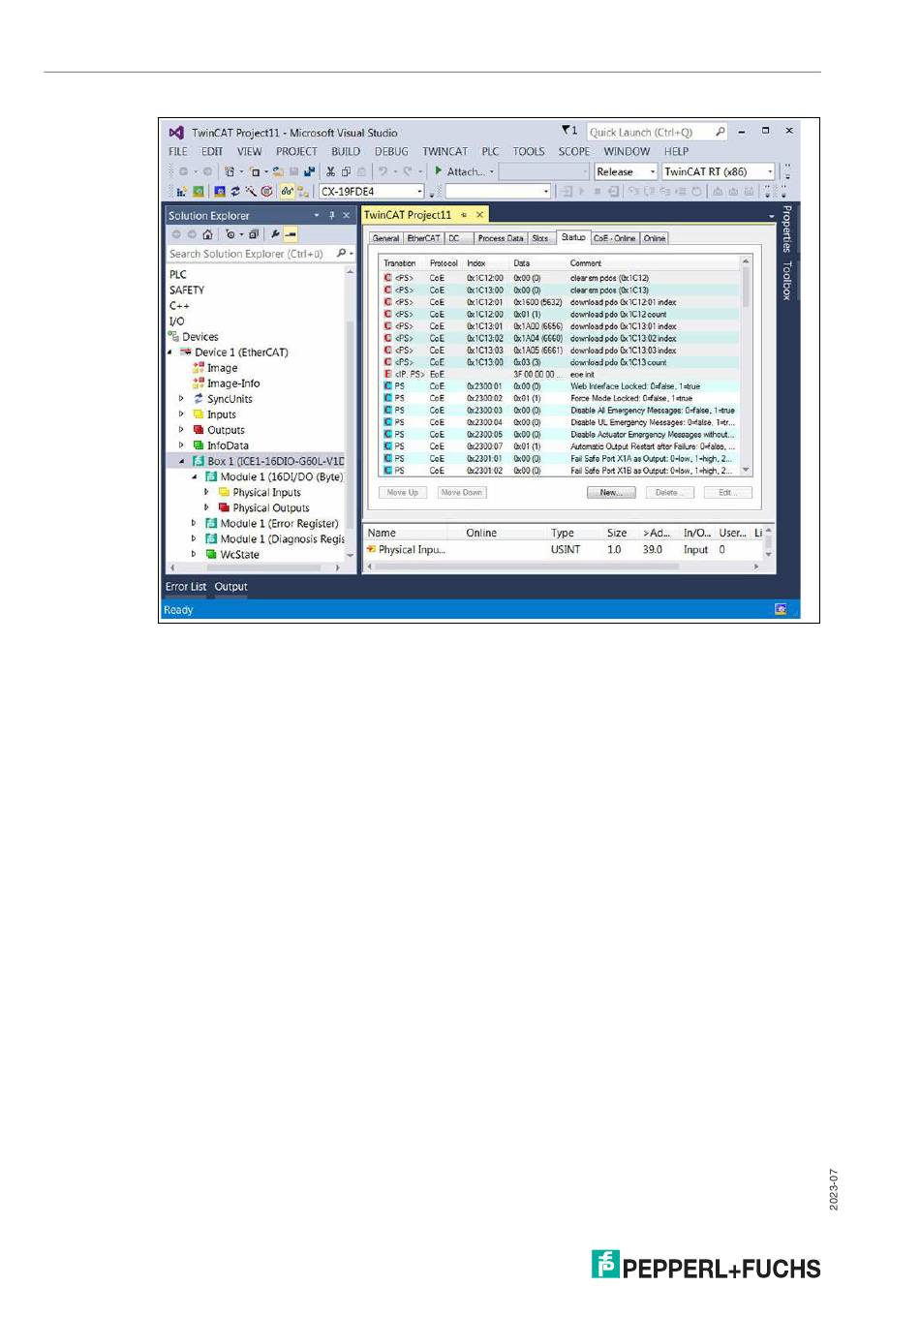Collapse the Device 1 (EtherCAT) node

[169, 352]
